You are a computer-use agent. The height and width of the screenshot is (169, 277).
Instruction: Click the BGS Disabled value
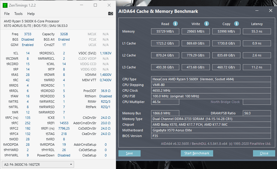[28, 39]
